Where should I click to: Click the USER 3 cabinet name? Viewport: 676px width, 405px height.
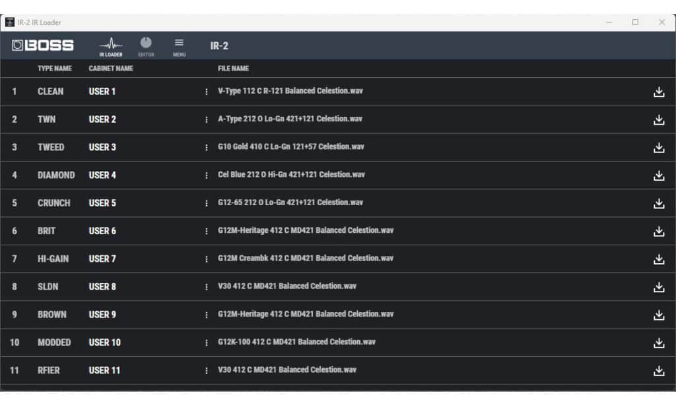102,147
